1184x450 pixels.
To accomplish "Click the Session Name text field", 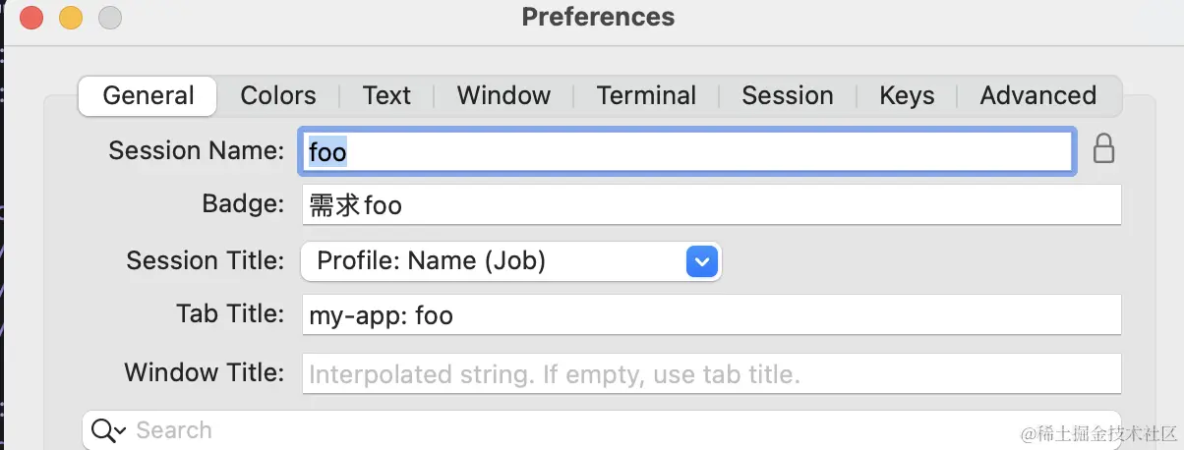I will [688, 151].
